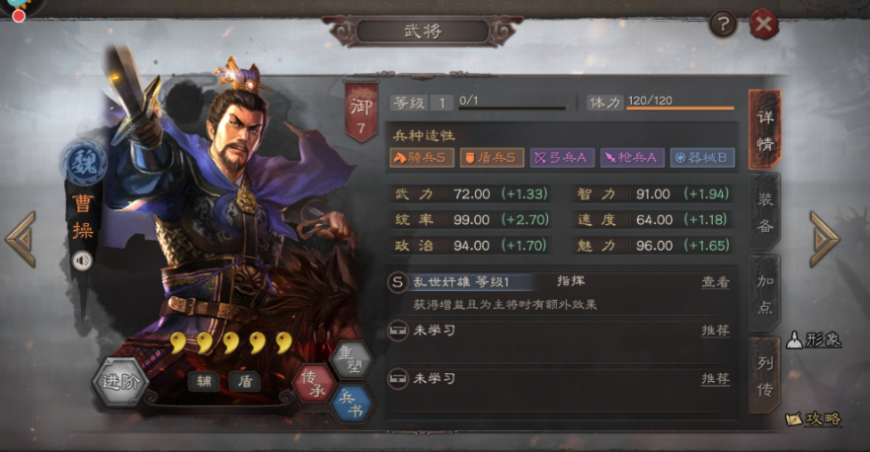Expand the first 未学习 skill slot
Viewport: 870px width, 452px height.
pyautogui.click(x=560, y=331)
